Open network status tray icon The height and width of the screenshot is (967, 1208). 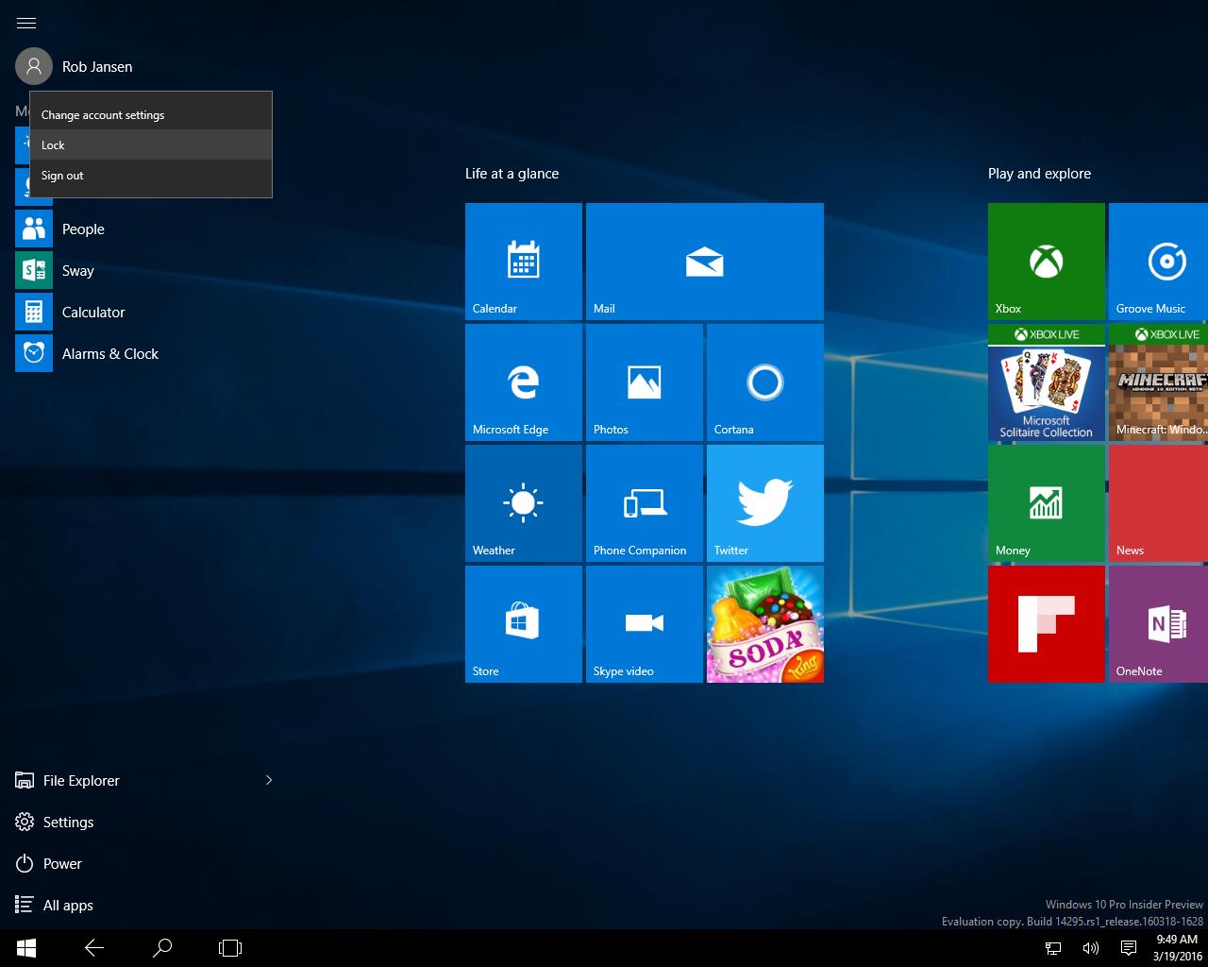coord(1053,948)
